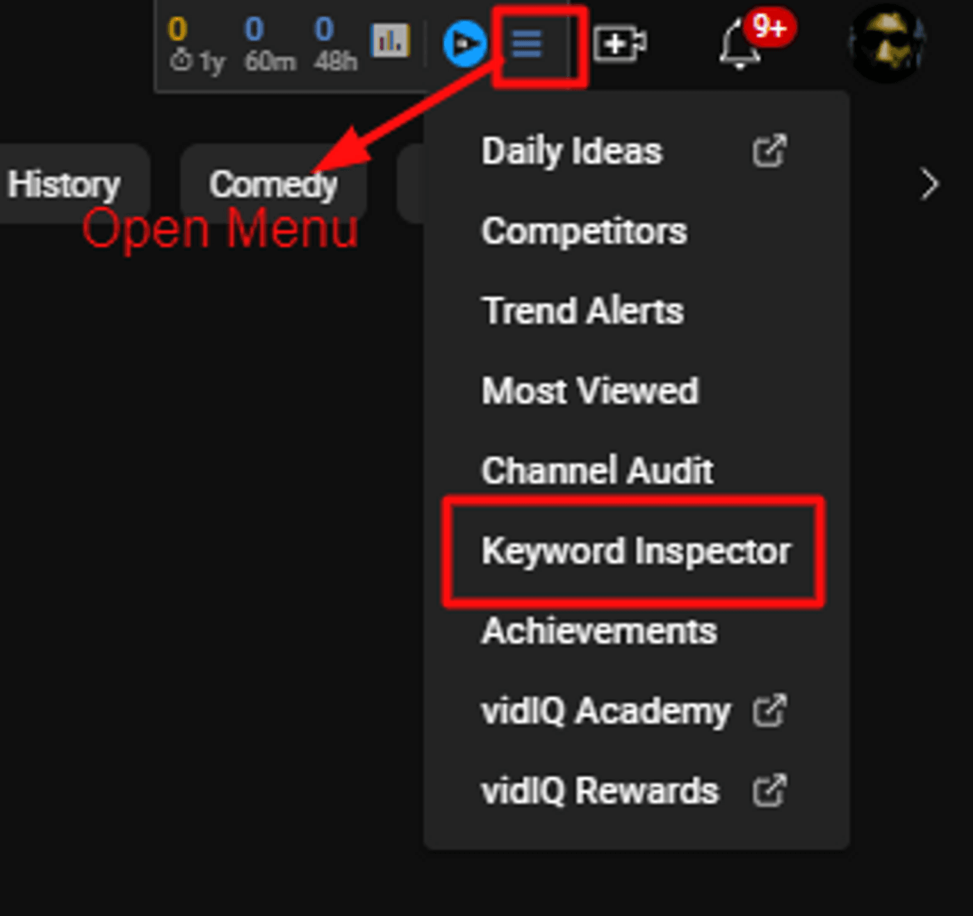Open the notifications bell

[x=741, y=46]
